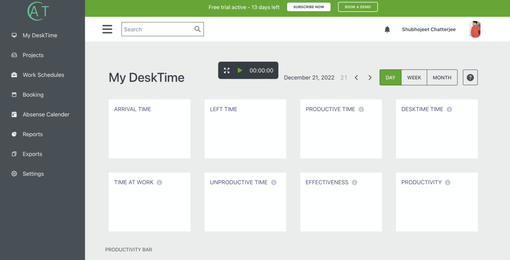Click the Exports copy icon
The height and width of the screenshot is (260, 510).
14,154
